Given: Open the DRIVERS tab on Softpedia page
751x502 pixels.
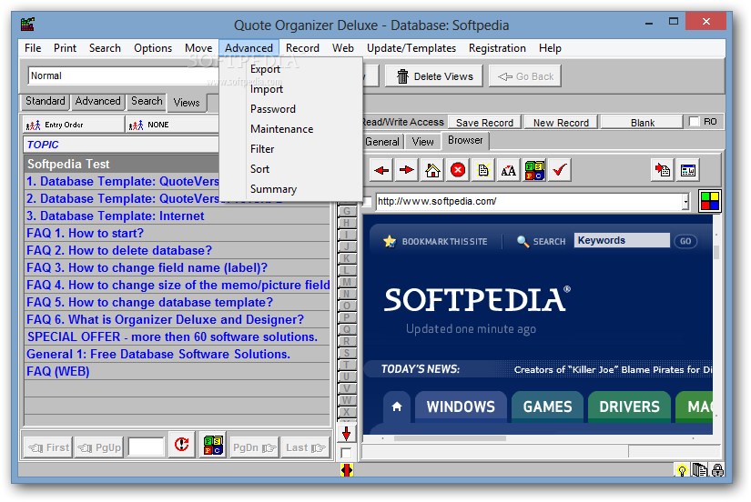Looking at the screenshot, I should click(629, 407).
